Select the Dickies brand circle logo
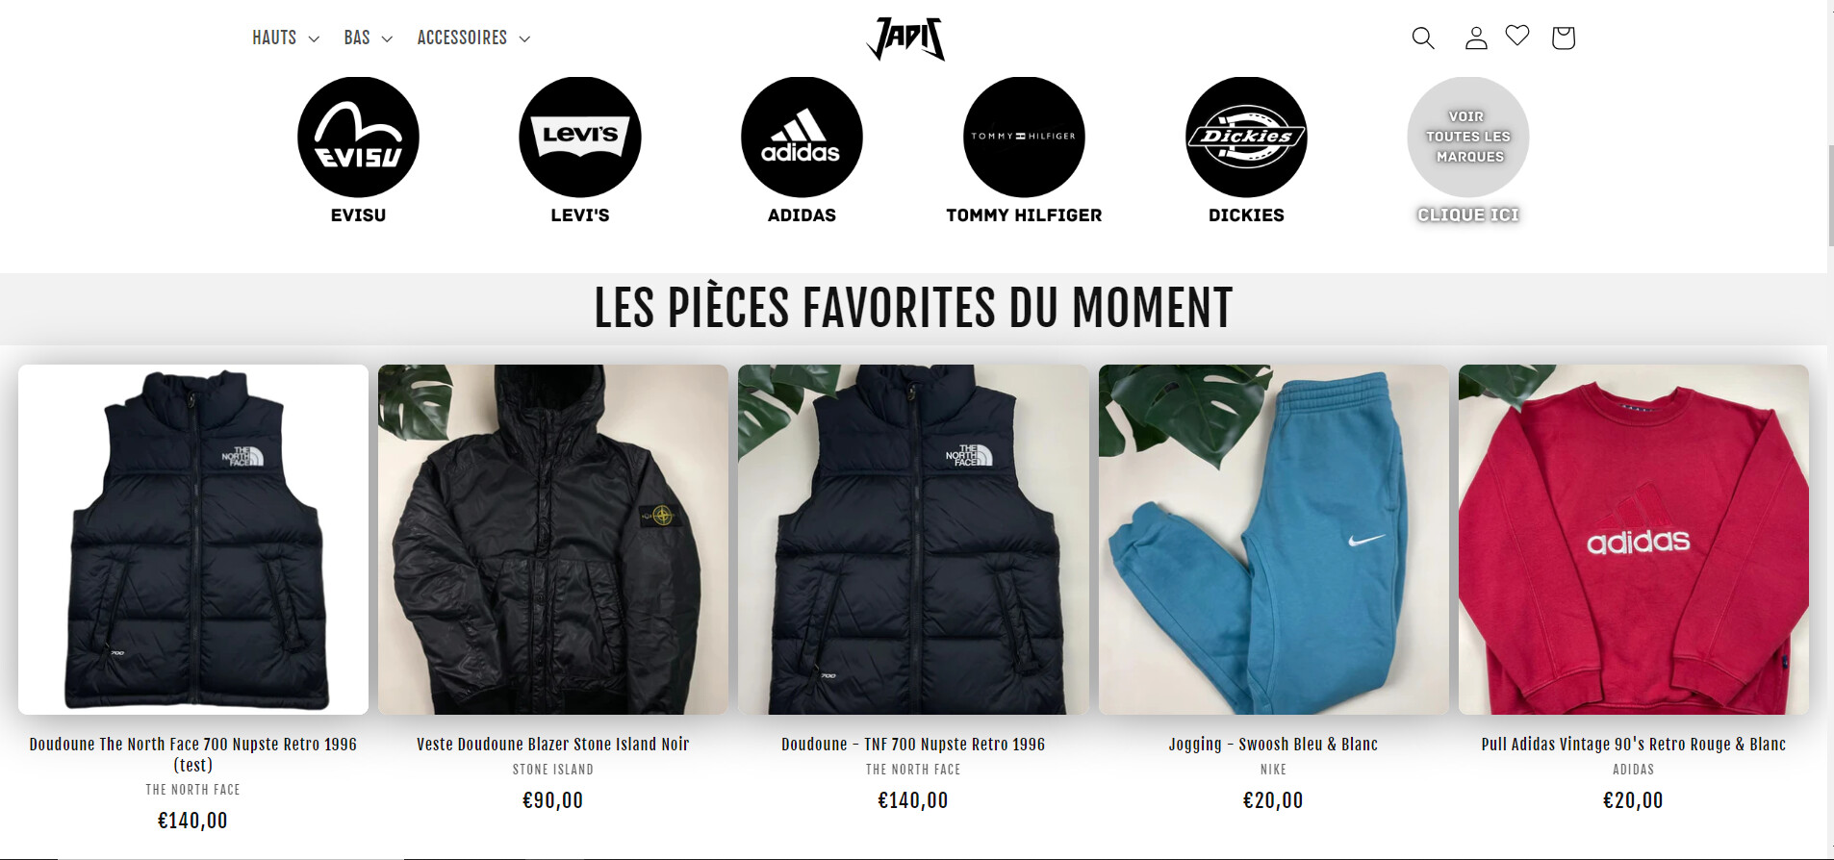The height and width of the screenshot is (860, 1834). [x=1246, y=137]
